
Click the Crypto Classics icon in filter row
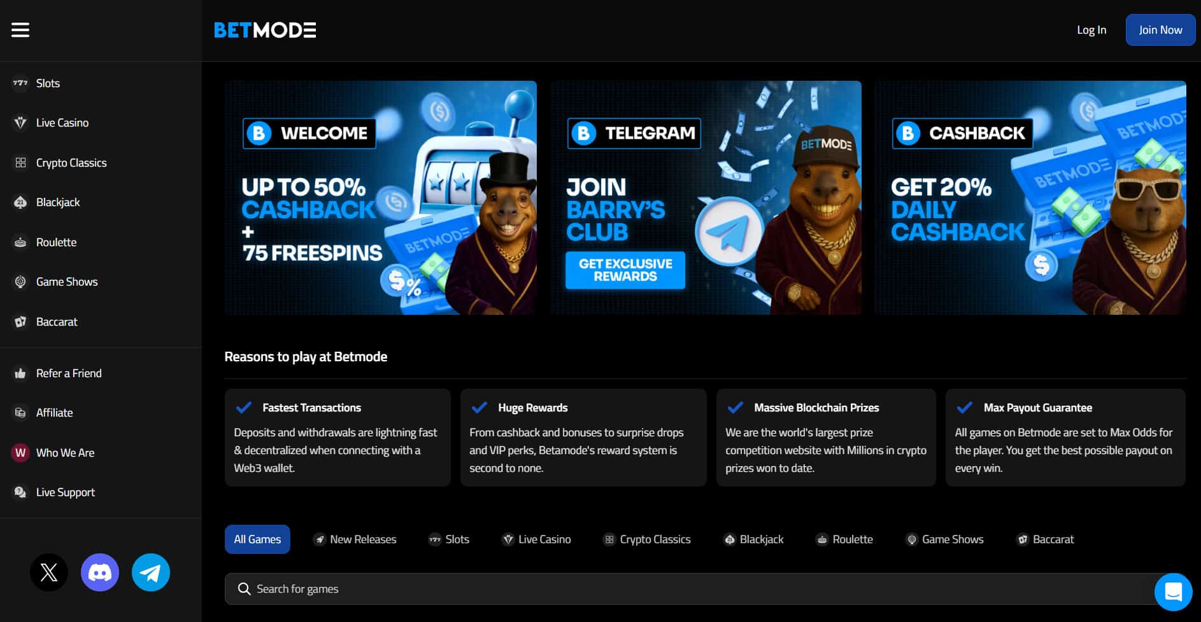pos(609,539)
